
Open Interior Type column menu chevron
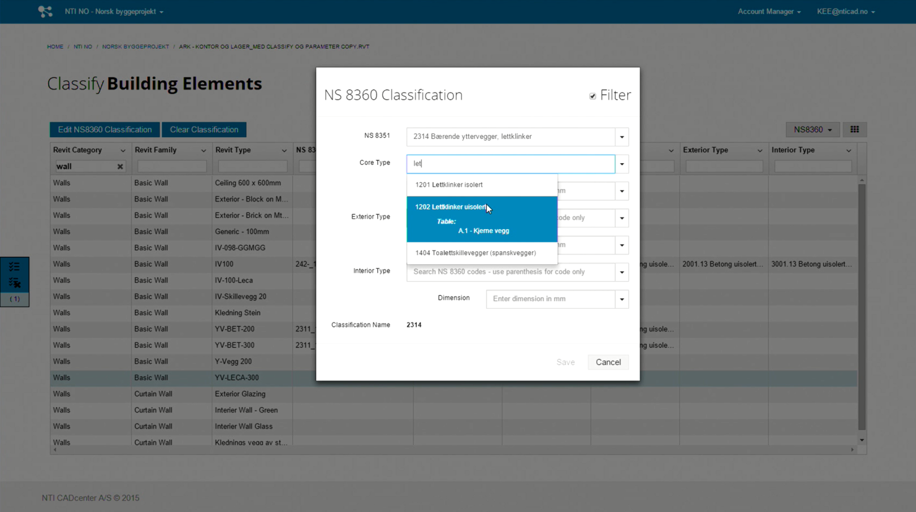pyautogui.click(x=848, y=151)
